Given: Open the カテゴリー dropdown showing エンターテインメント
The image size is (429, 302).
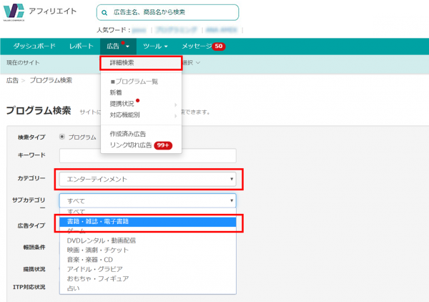Looking at the screenshot, I should pos(148,179).
